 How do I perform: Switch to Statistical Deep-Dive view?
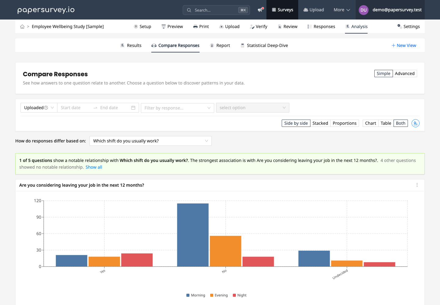click(x=264, y=45)
